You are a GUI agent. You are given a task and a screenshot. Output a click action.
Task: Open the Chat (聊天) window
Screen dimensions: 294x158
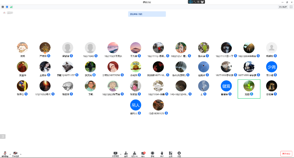pyautogui.click(x=143, y=153)
